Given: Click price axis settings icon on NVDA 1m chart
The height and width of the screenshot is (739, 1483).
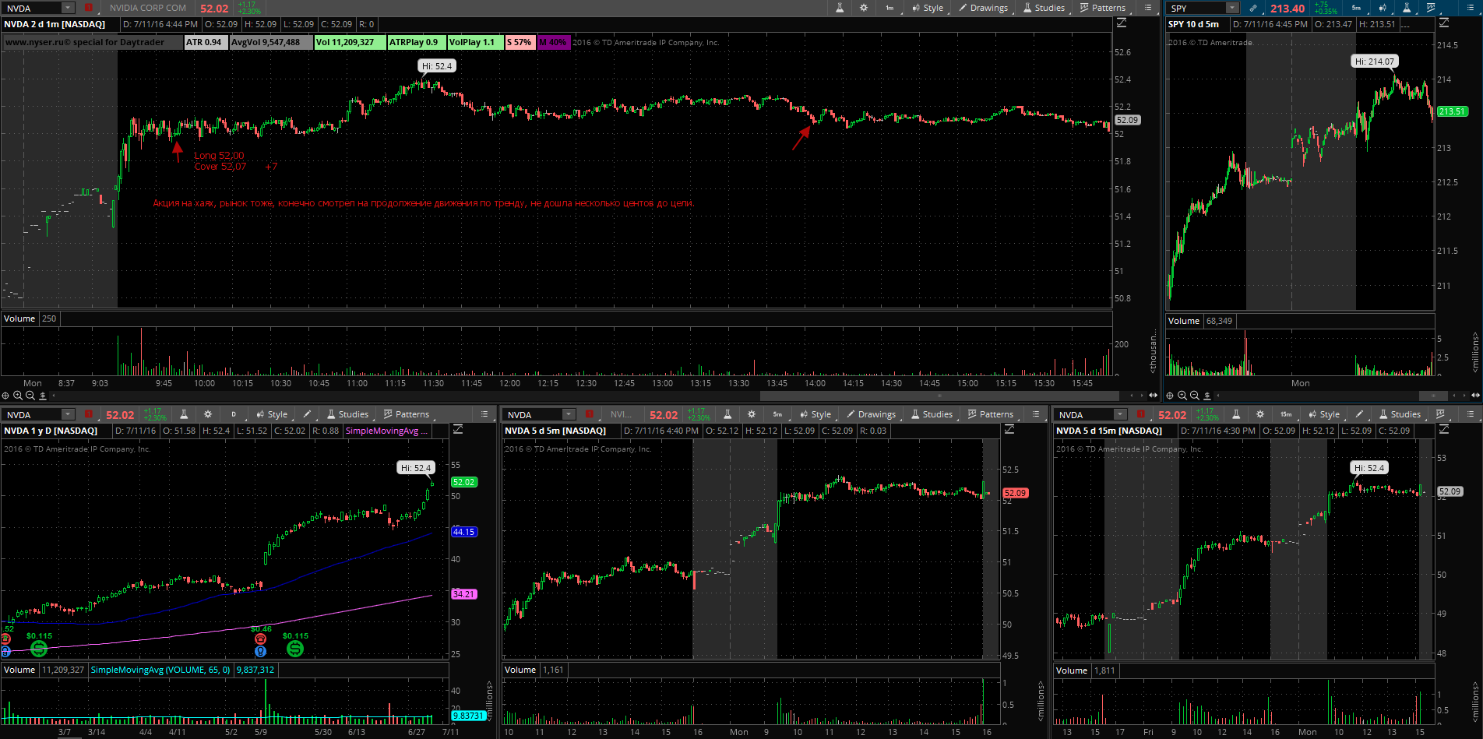Looking at the screenshot, I should (x=1122, y=24).
